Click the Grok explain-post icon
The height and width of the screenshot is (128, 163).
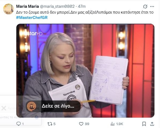pos(145,6)
